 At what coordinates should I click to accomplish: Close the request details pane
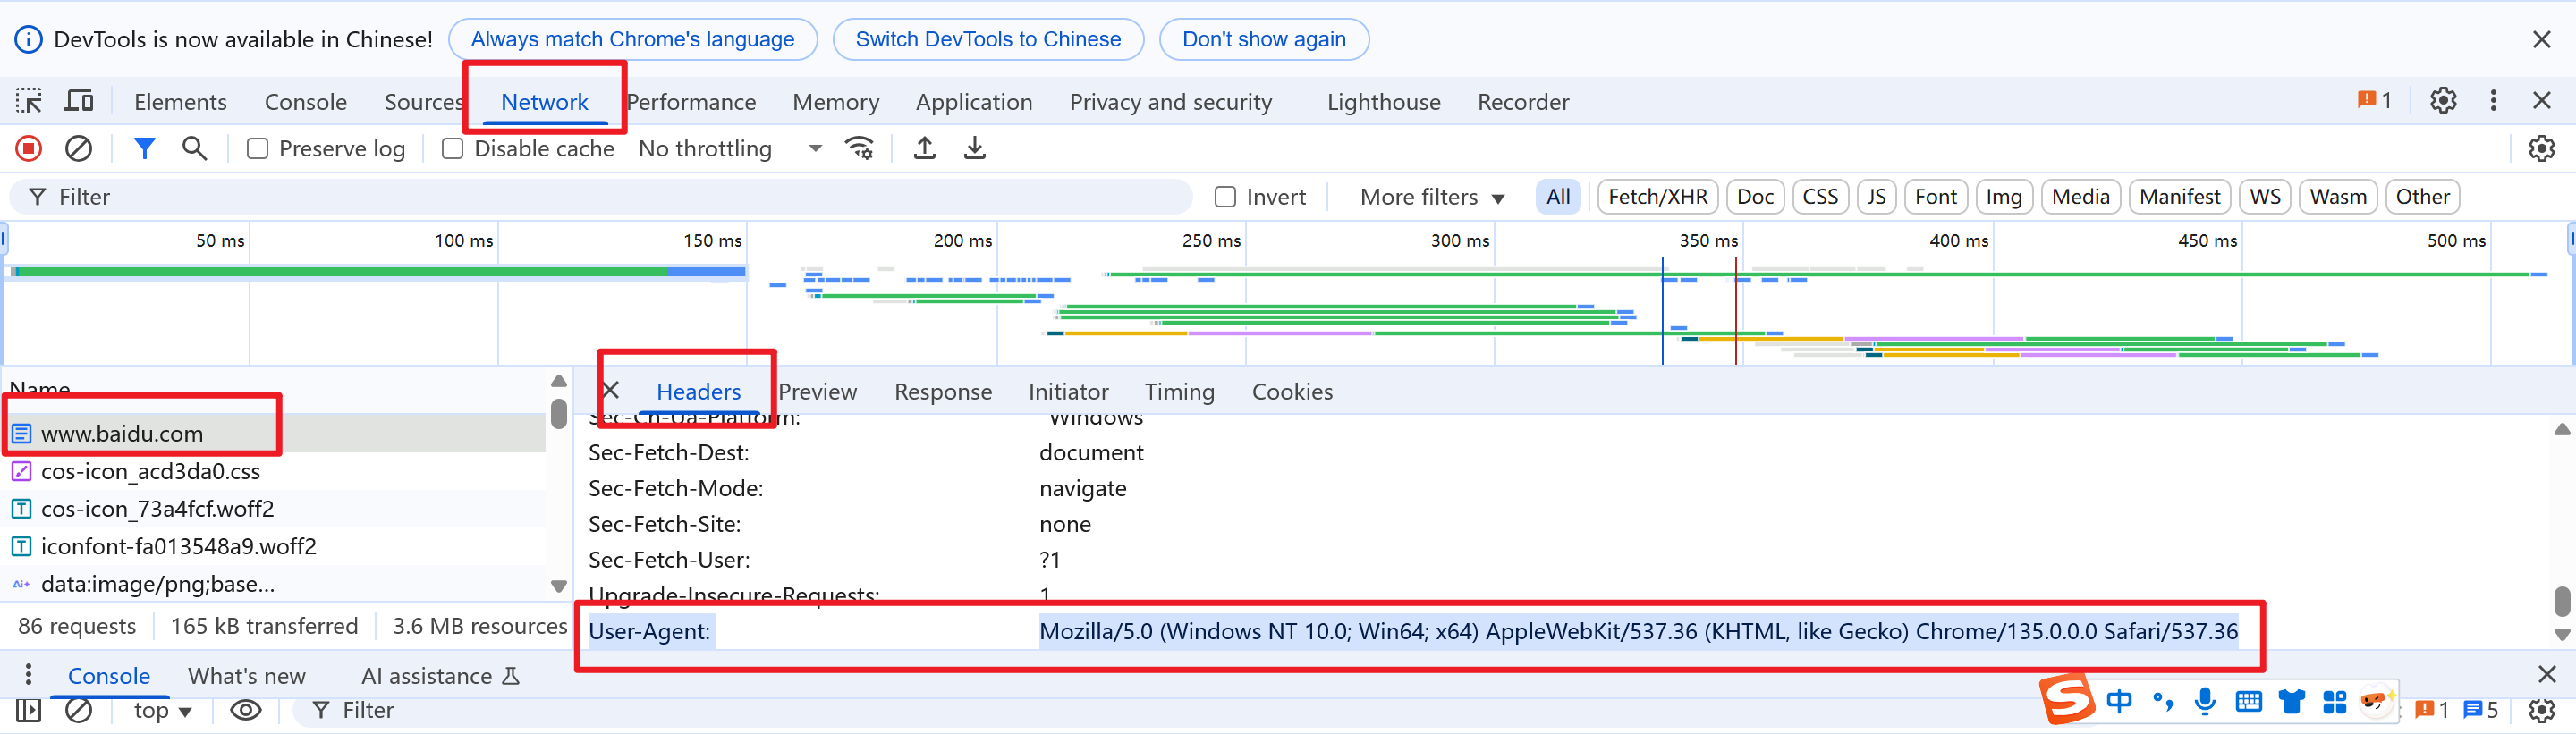tap(611, 390)
